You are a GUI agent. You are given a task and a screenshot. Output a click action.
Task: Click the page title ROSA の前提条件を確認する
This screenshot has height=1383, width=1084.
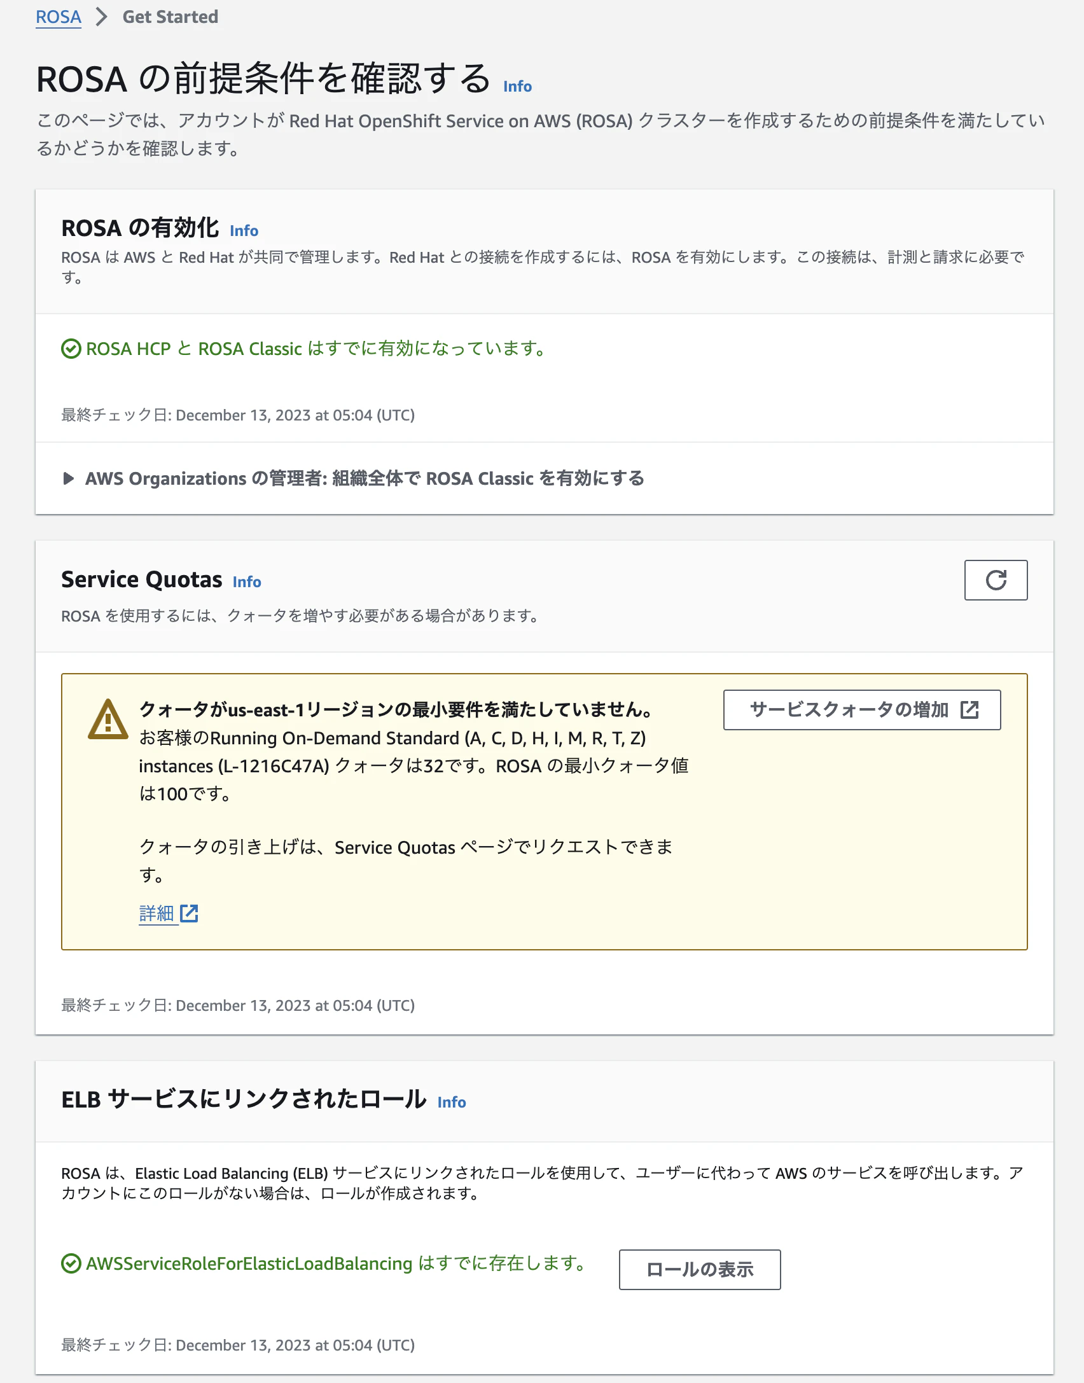click(263, 79)
